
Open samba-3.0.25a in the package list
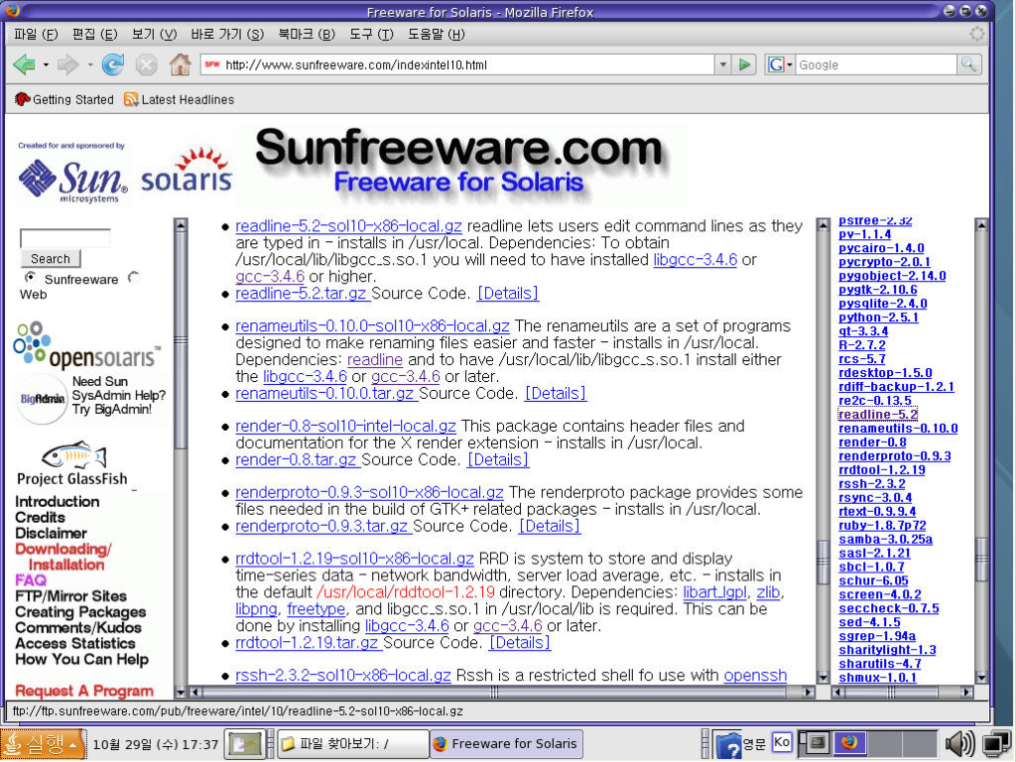pyautogui.click(x=885, y=539)
